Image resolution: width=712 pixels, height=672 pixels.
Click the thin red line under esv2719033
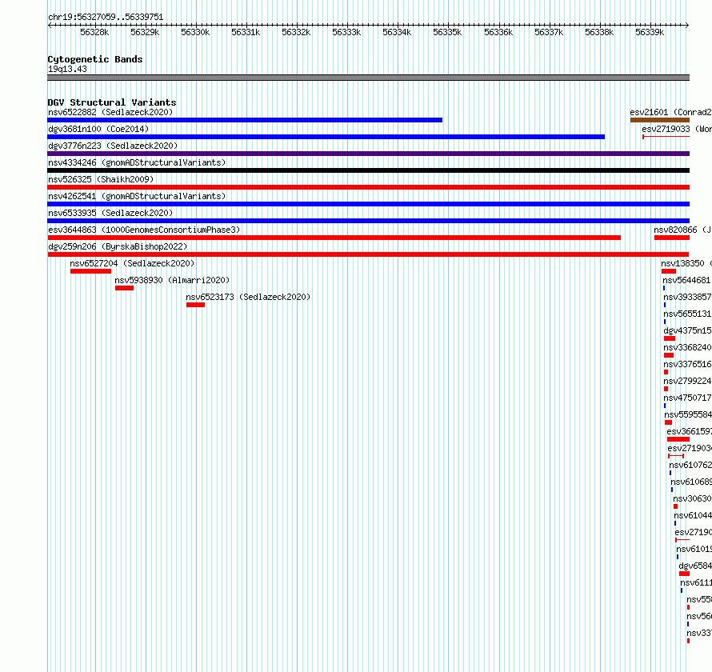666,137
